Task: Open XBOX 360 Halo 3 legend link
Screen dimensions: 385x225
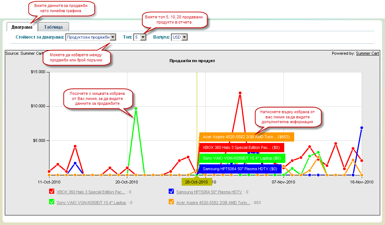Action: point(91,192)
